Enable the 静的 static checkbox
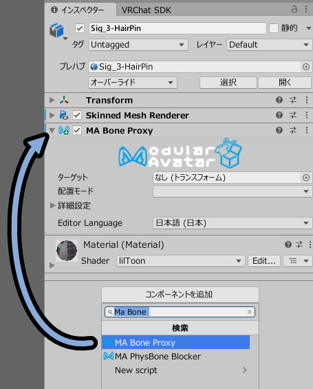 point(274,28)
